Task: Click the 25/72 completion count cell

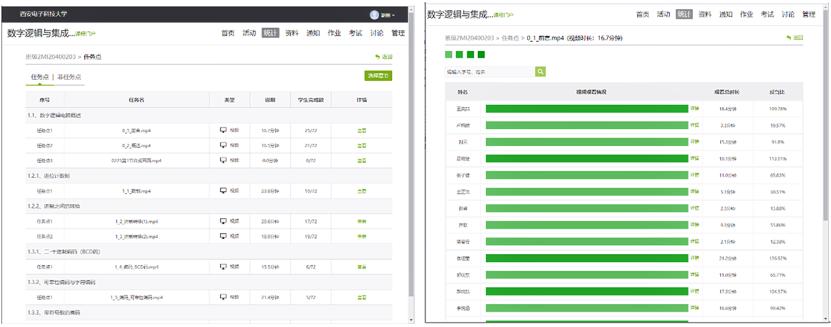Action: pos(311,131)
